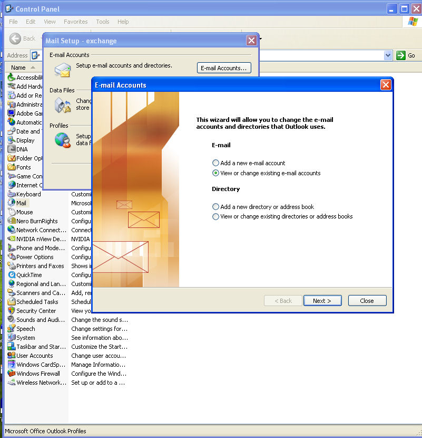This screenshot has height=438, width=422.
Task: Select the Regional and Language Options icon
Action: [12, 283]
